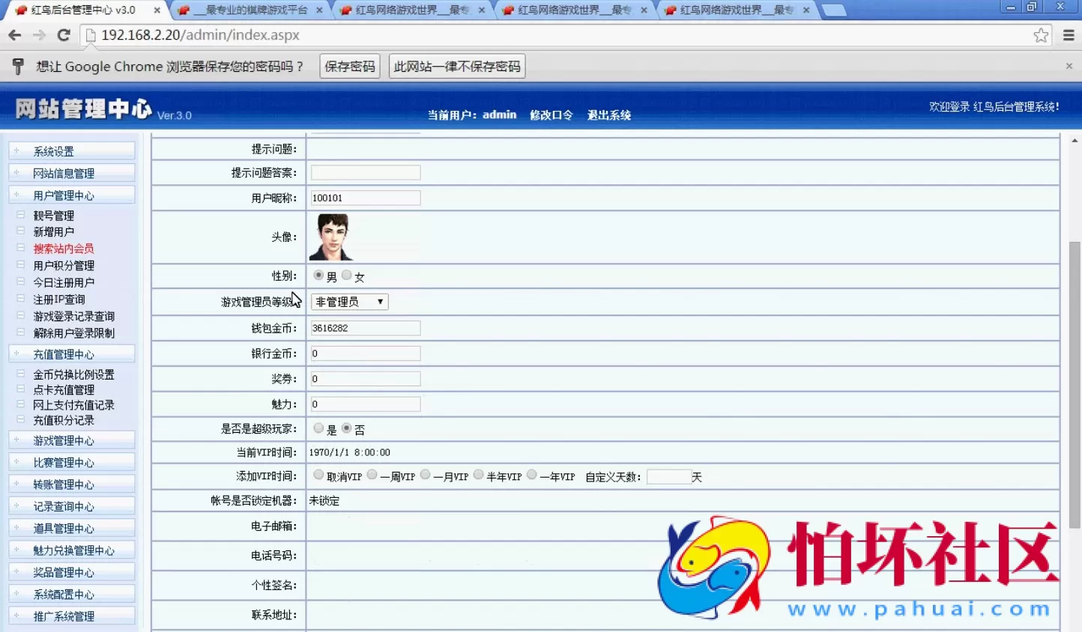Select the 一月VIP option

point(425,475)
